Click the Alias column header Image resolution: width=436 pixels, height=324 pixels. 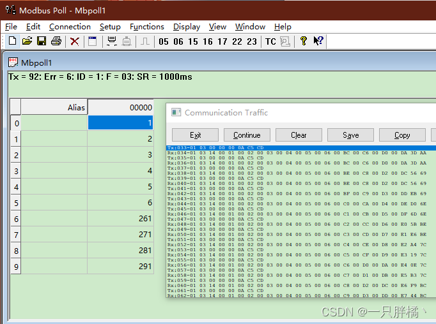[54, 107]
